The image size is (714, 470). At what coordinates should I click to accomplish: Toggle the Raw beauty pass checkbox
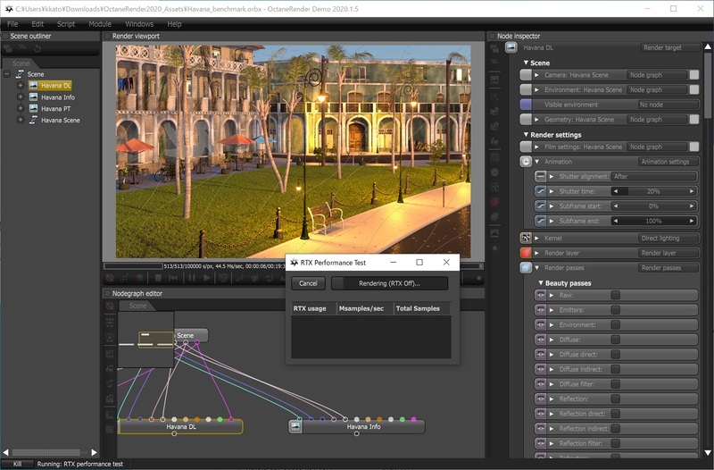click(616, 296)
